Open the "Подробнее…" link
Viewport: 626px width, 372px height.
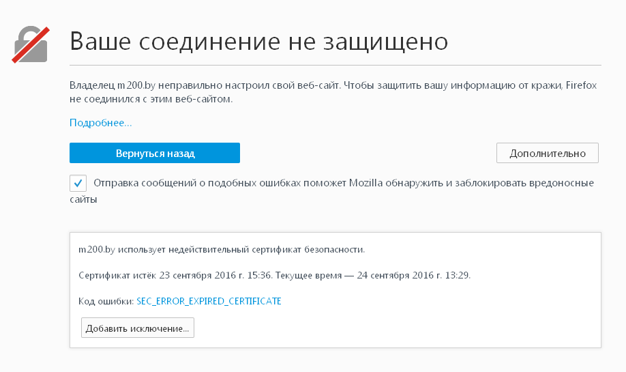[x=101, y=123]
